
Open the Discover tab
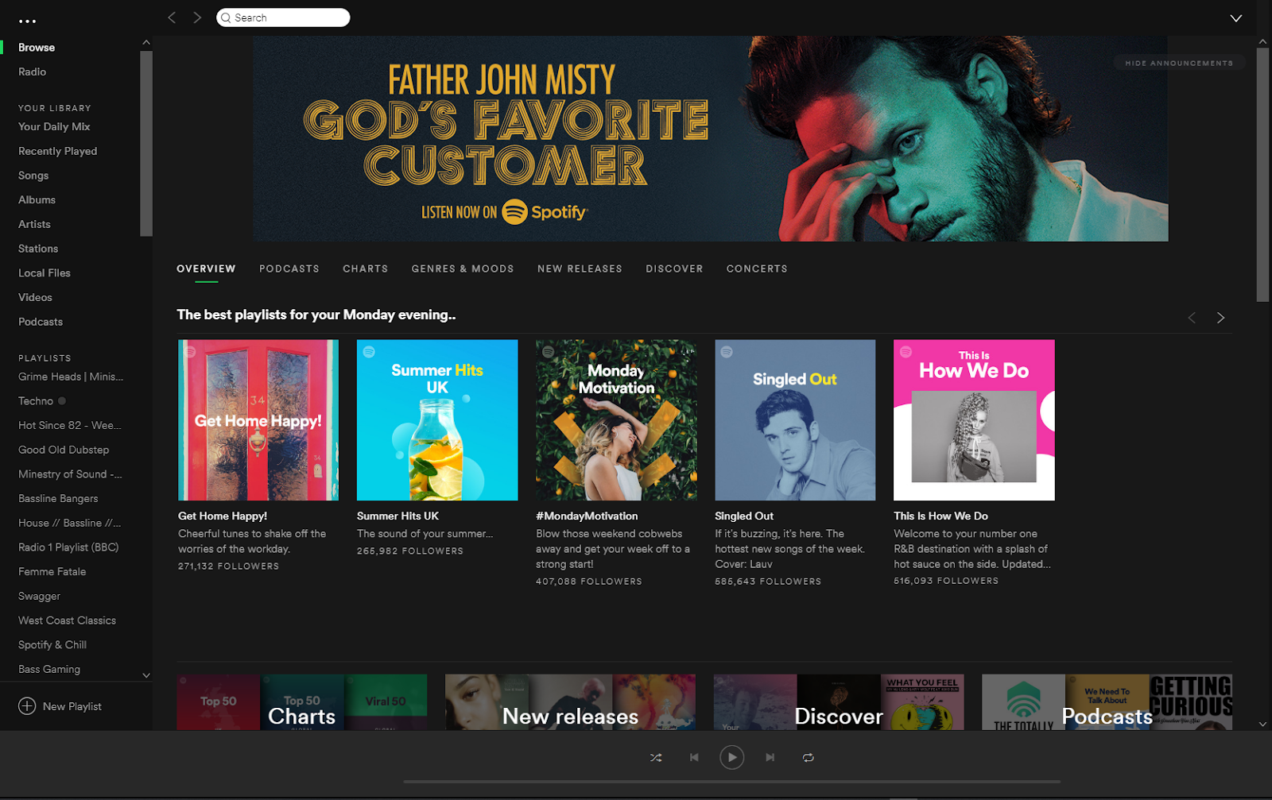coord(674,269)
